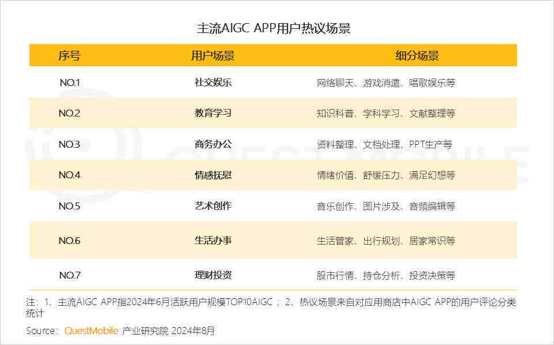Click the 生活管家、出行规划、居家常识等 cell
This screenshot has width=554, height=345.
click(386, 241)
